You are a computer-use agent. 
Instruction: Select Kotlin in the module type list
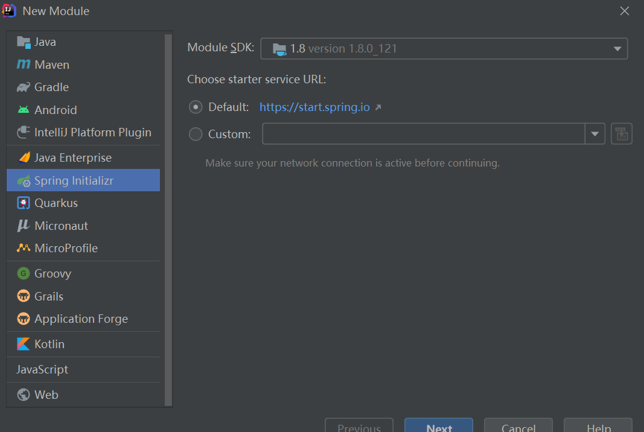click(x=83, y=344)
